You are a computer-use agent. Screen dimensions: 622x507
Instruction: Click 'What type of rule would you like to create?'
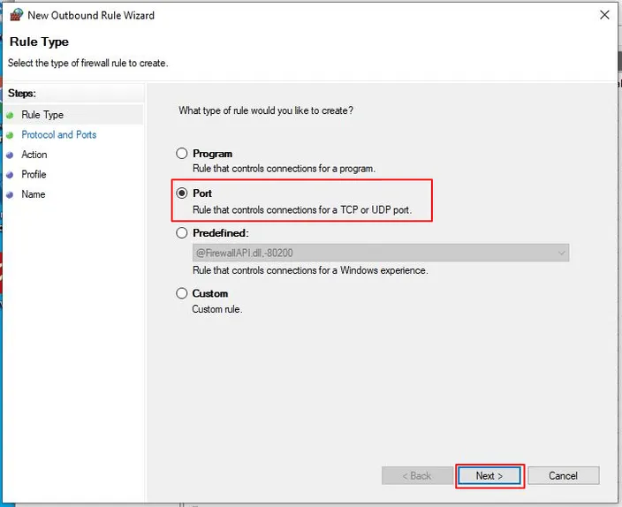266,110
